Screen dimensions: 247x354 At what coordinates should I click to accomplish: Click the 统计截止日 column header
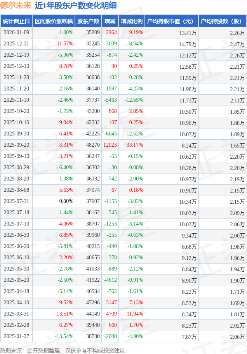(x=16, y=21)
